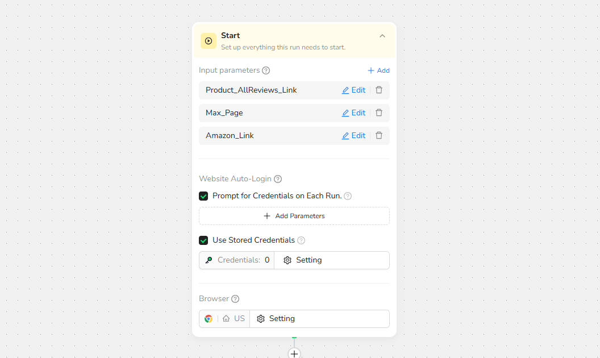Open the Credentials Setting
600x358 pixels.
click(x=303, y=260)
